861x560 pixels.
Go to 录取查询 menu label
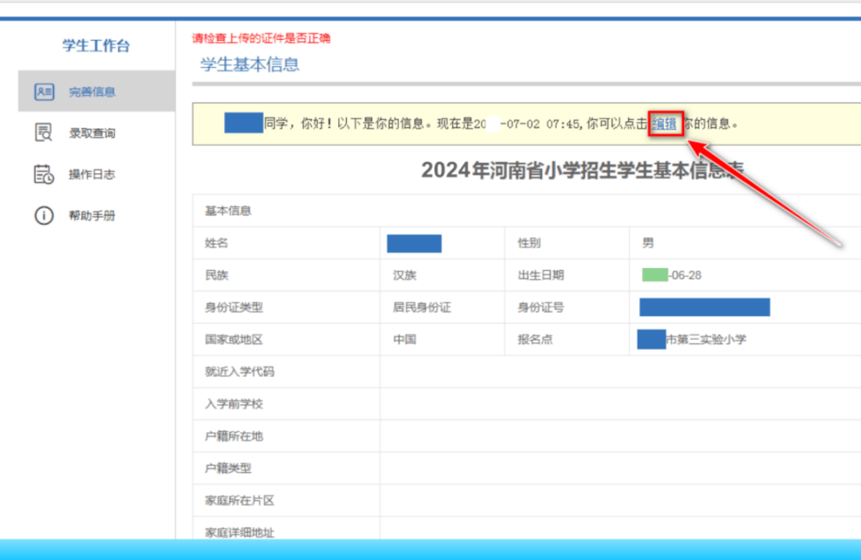[92, 133]
